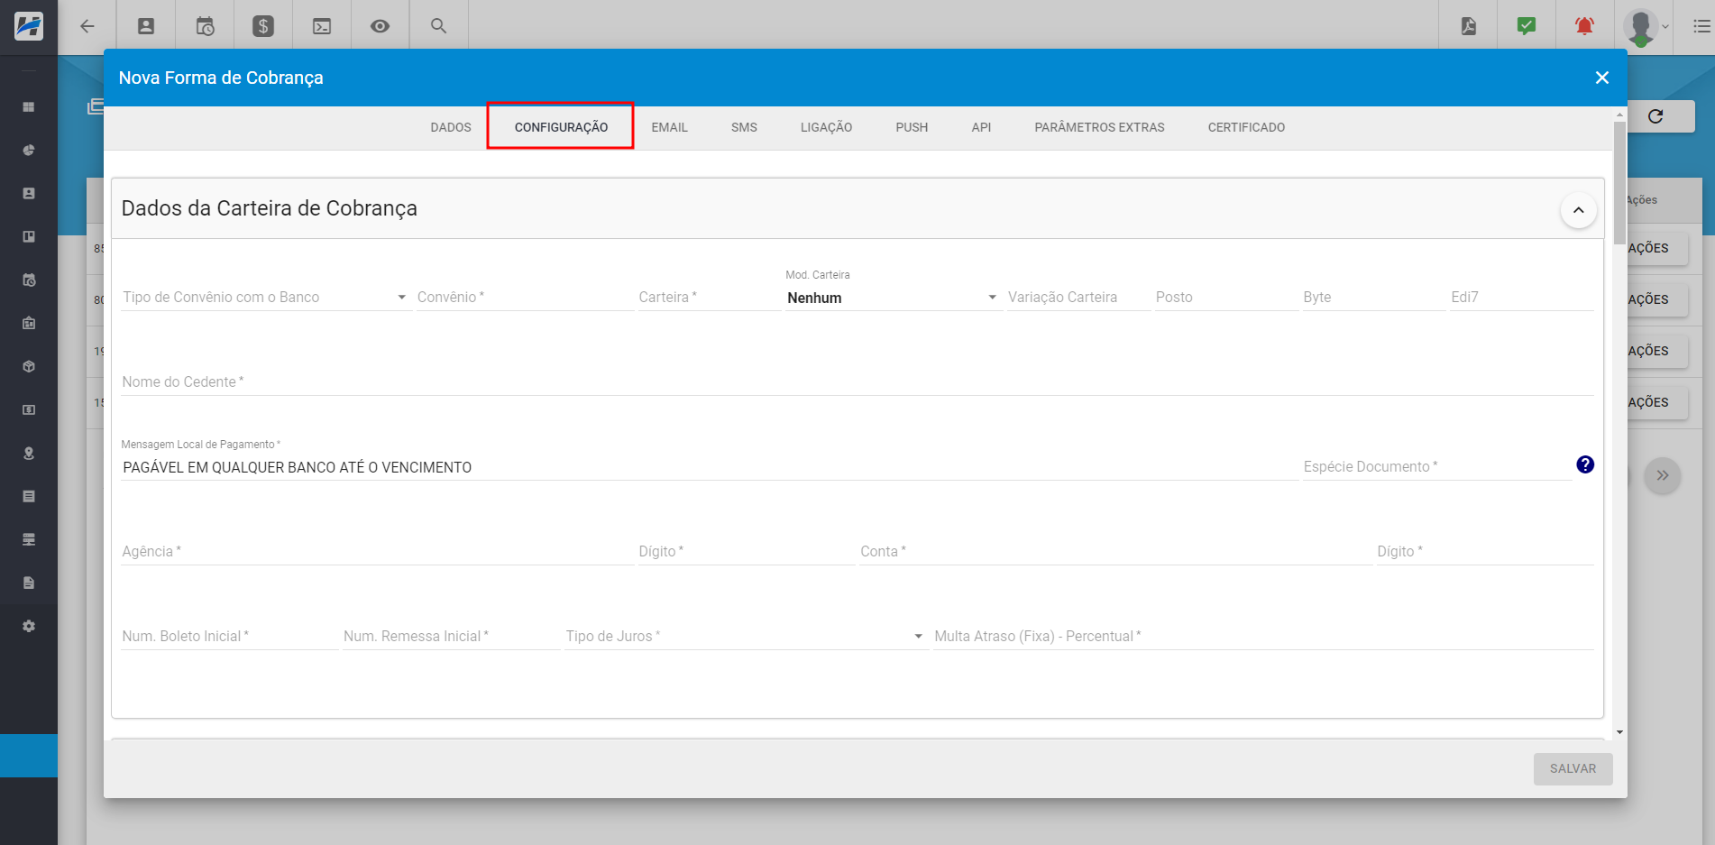Open the pie chart sidebar icon
The image size is (1715, 845).
click(x=29, y=151)
